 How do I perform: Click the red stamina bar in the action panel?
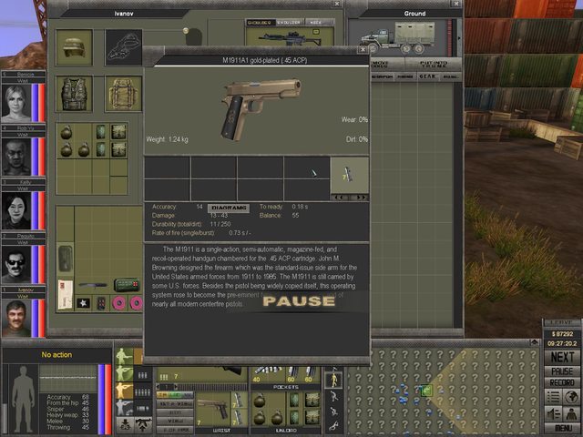107,399
